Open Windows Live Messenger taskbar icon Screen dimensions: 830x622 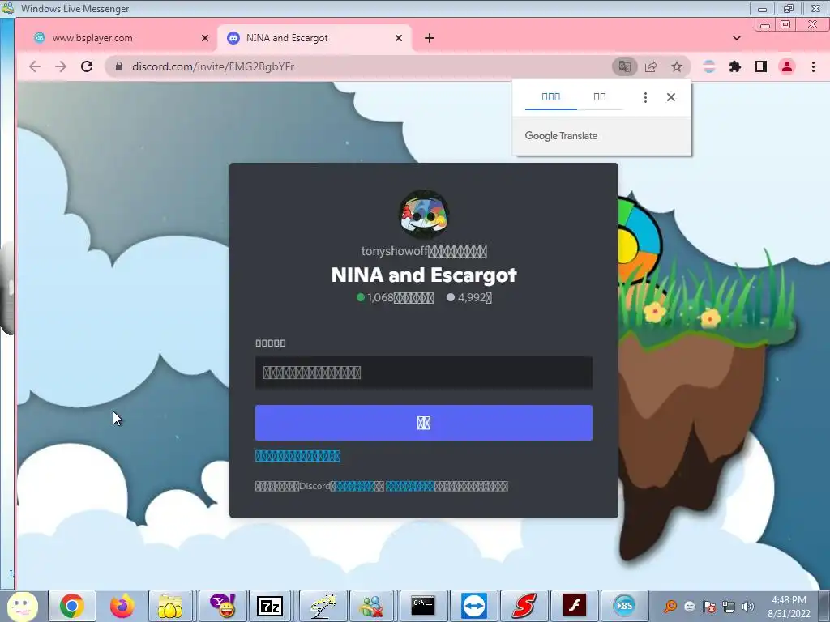371,606
